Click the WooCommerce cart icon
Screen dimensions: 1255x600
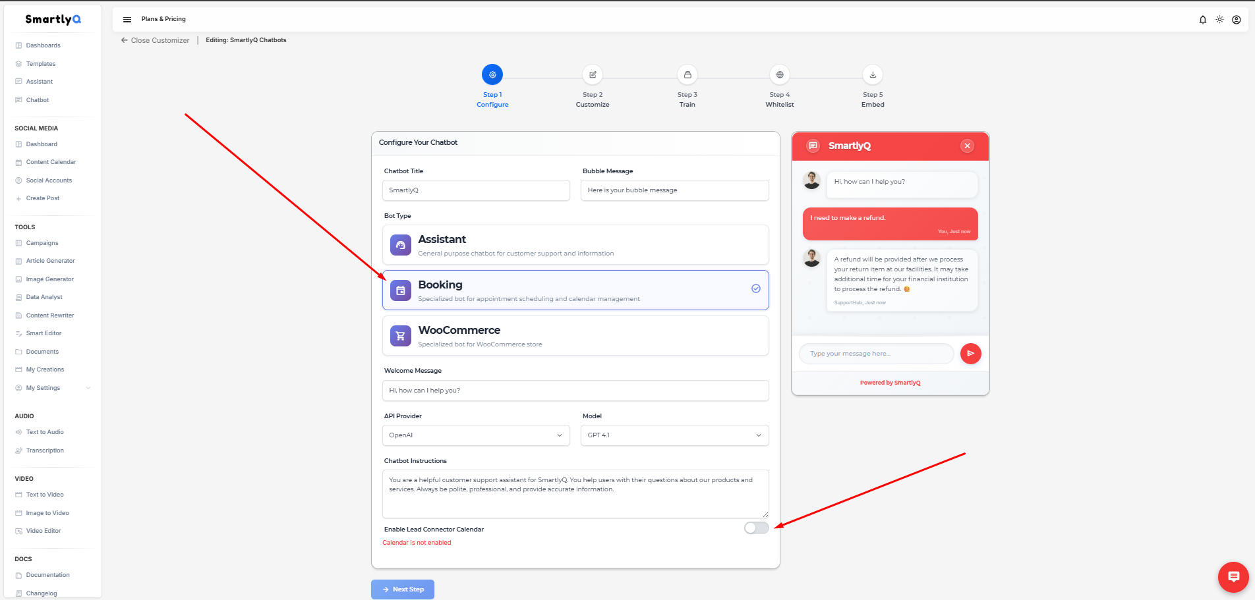tap(400, 336)
